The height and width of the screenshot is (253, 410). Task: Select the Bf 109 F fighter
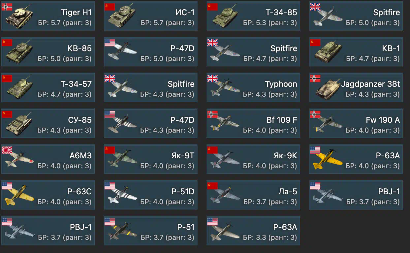pyautogui.click(x=253, y=123)
